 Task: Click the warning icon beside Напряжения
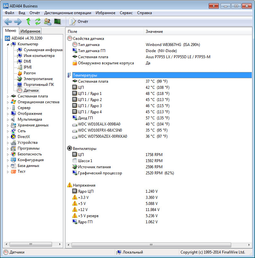[69, 185]
